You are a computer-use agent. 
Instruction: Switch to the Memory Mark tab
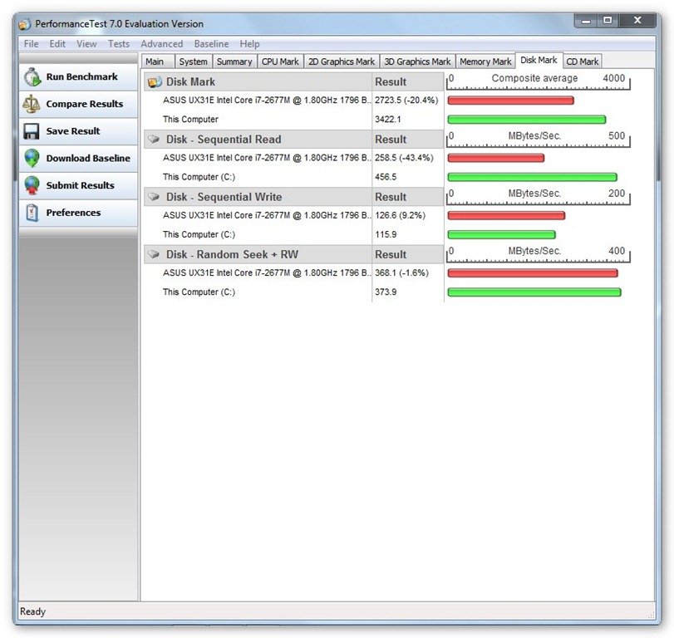pos(485,61)
